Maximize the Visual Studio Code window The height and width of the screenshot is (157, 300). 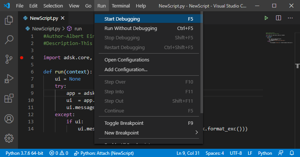(x=274, y=6)
